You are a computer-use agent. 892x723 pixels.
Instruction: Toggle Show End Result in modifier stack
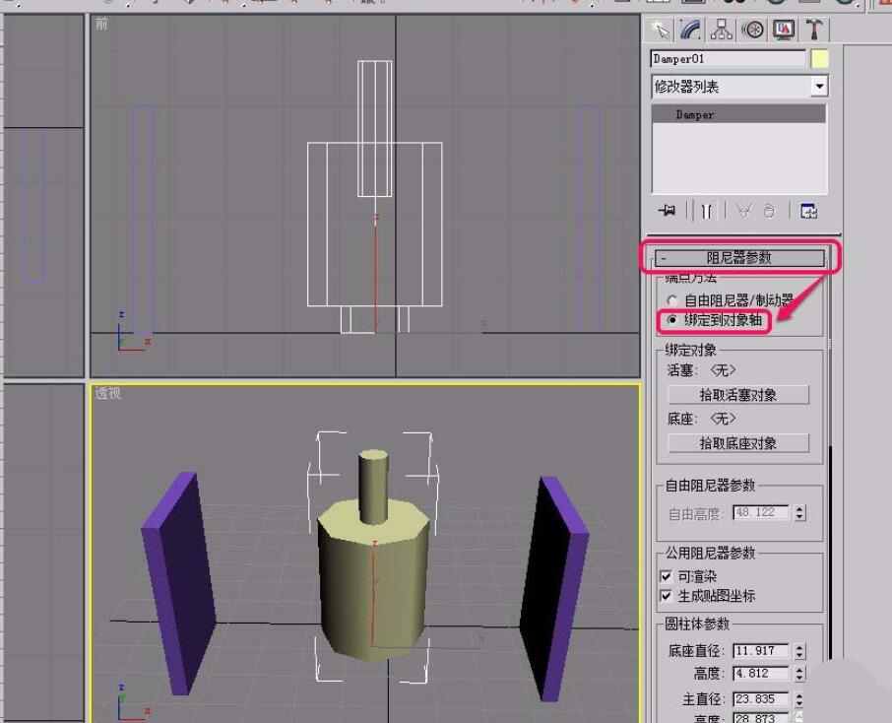(x=706, y=210)
